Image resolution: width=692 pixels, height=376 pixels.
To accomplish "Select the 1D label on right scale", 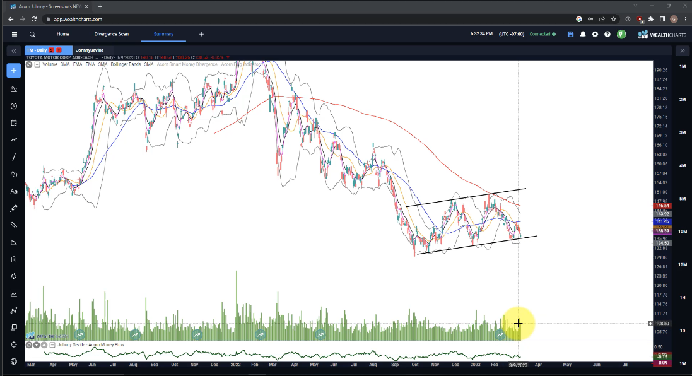I will (x=683, y=331).
